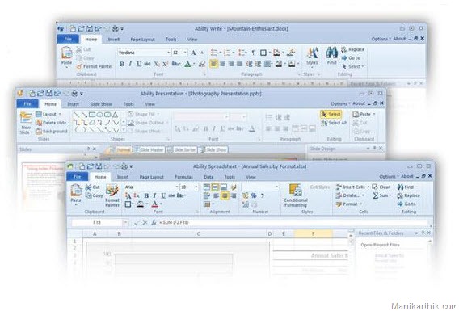459x311 pixels.
Task: Click New Slide icon in Presentation
Action: point(26,118)
